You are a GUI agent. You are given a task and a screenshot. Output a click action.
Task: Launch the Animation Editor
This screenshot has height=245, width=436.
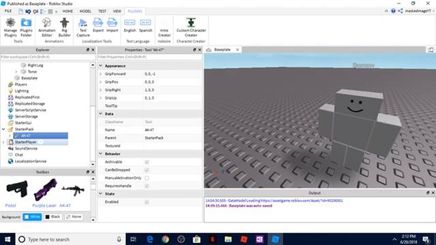tap(47, 27)
